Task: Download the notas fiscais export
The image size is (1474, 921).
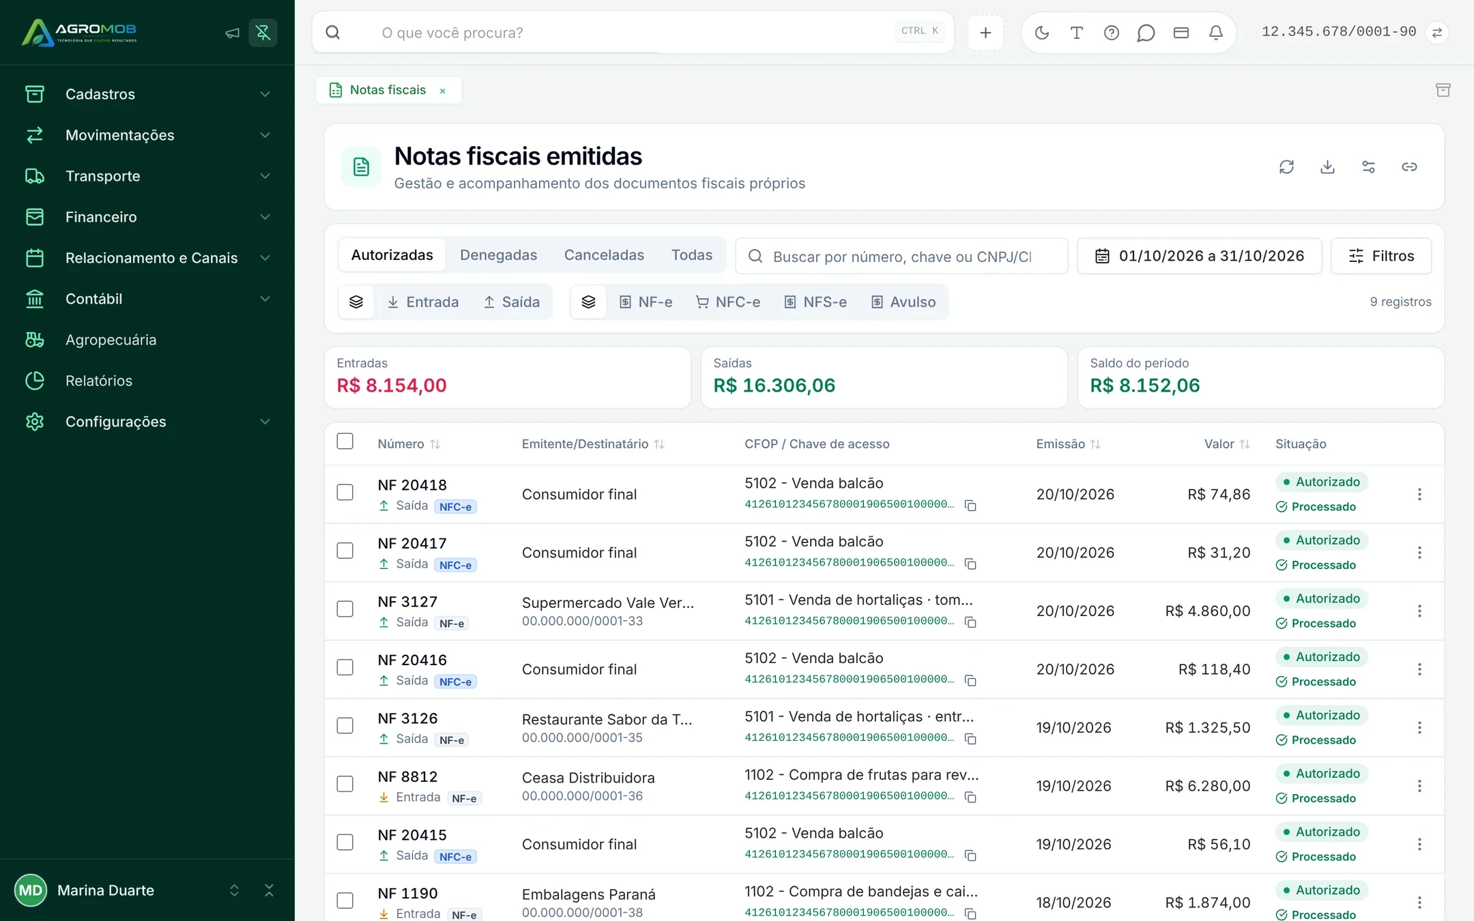Action: 1327,167
